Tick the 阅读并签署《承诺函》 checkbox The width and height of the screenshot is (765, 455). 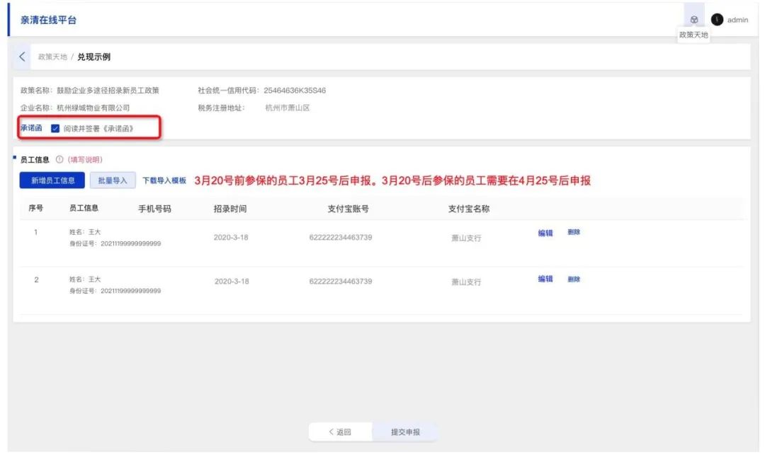tap(55, 129)
